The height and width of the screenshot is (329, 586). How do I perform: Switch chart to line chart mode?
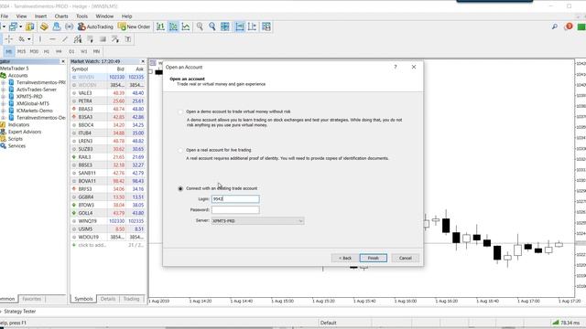(186, 27)
